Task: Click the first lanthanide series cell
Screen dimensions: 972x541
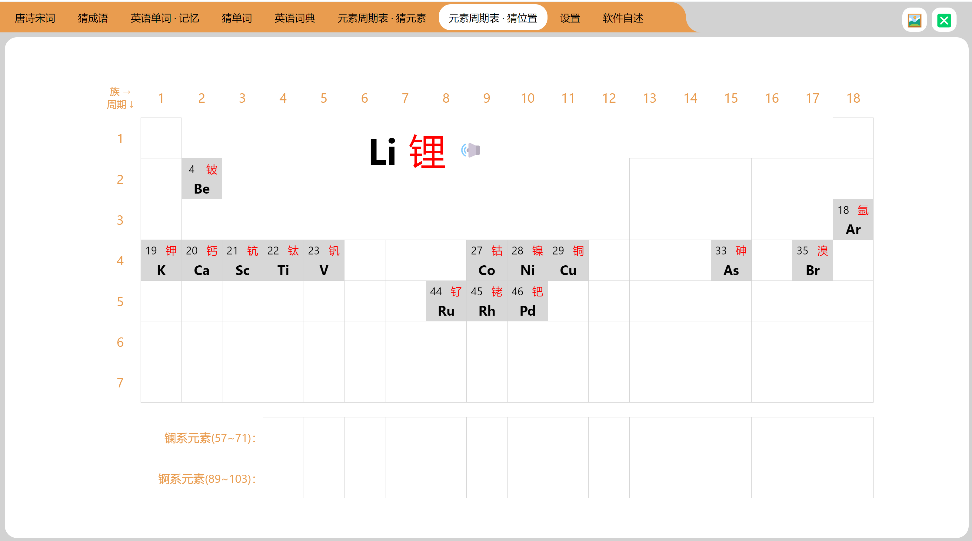Action: [283, 438]
